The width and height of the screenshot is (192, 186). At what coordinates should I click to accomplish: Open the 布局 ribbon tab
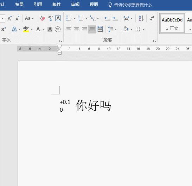coord(19,5)
